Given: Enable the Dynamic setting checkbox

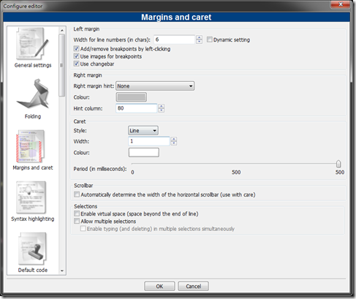Looking at the screenshot, I should click(x=210, y=39).
